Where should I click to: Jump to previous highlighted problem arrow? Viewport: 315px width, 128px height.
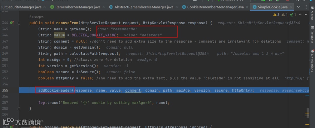pos(300,15)
